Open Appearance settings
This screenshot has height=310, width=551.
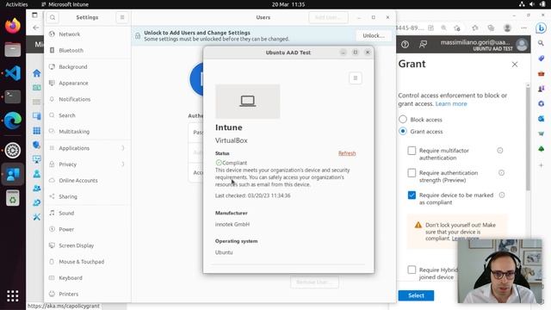pyautogui.click(x=87, y=83)
